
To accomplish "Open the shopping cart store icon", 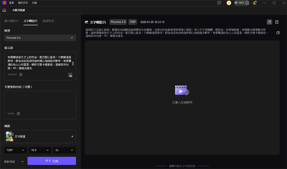I will tap(229, 3).
